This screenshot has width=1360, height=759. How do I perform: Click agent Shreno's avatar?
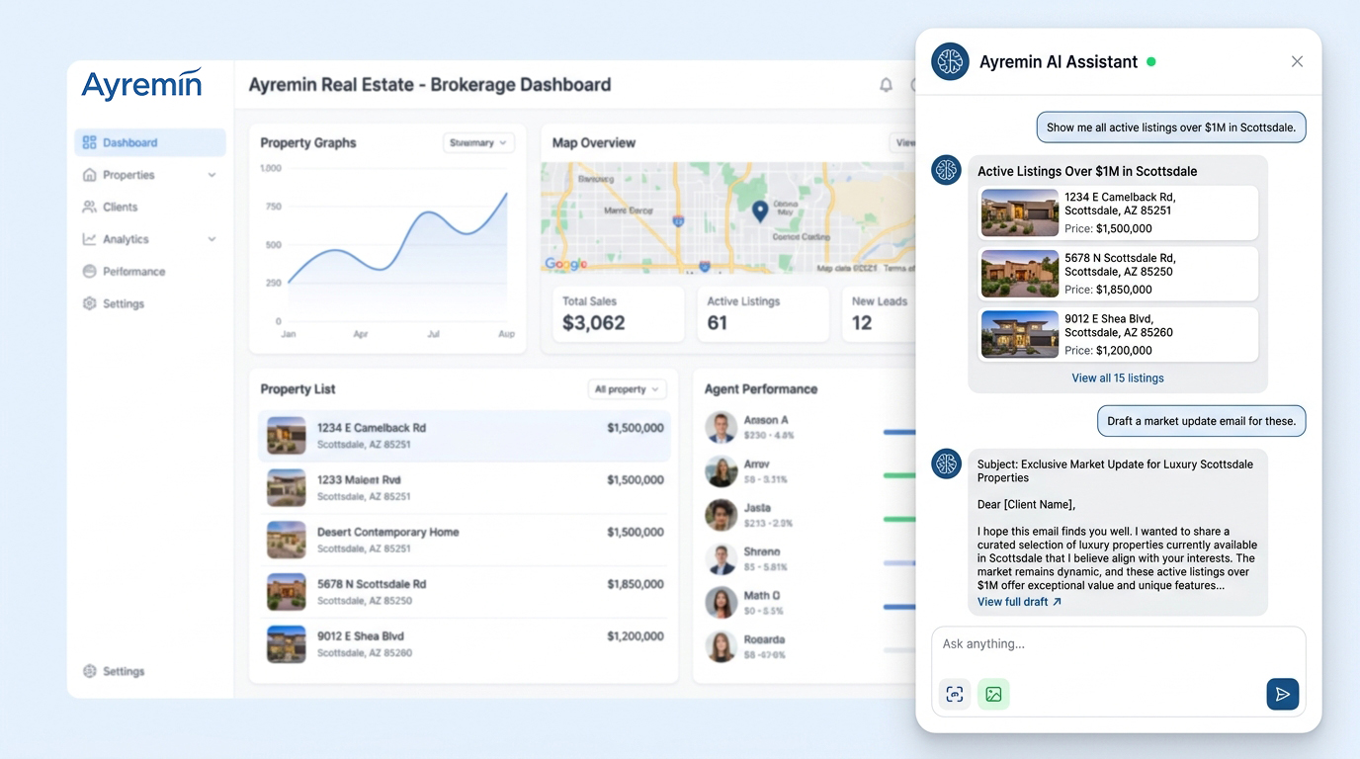(722, 558)
